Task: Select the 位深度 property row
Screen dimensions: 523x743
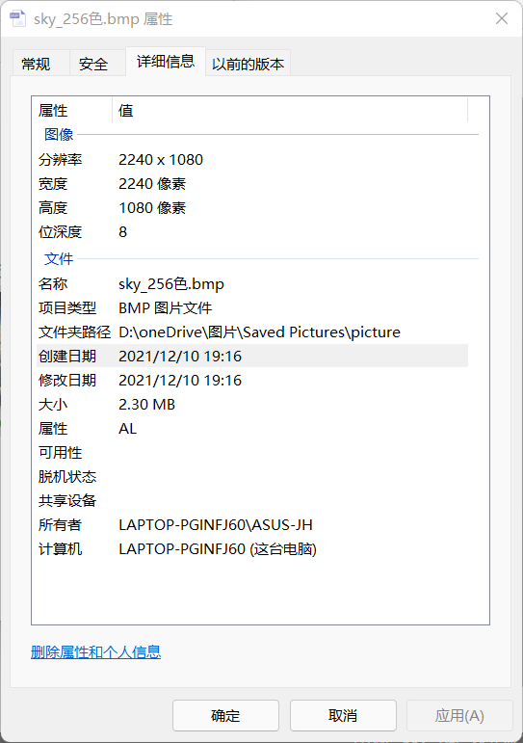Action: point(252,232)
